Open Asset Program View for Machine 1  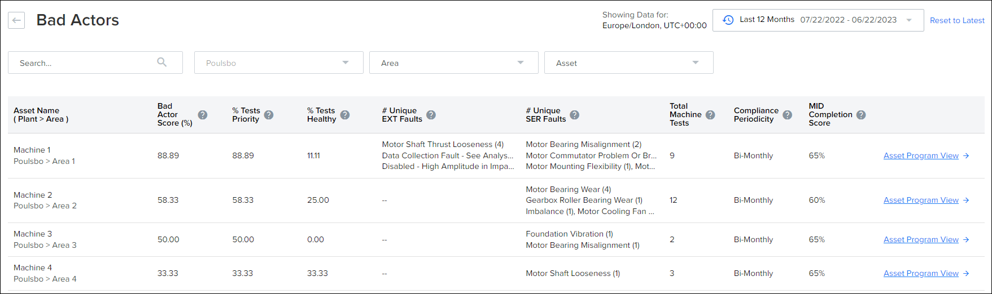(926, 155)
